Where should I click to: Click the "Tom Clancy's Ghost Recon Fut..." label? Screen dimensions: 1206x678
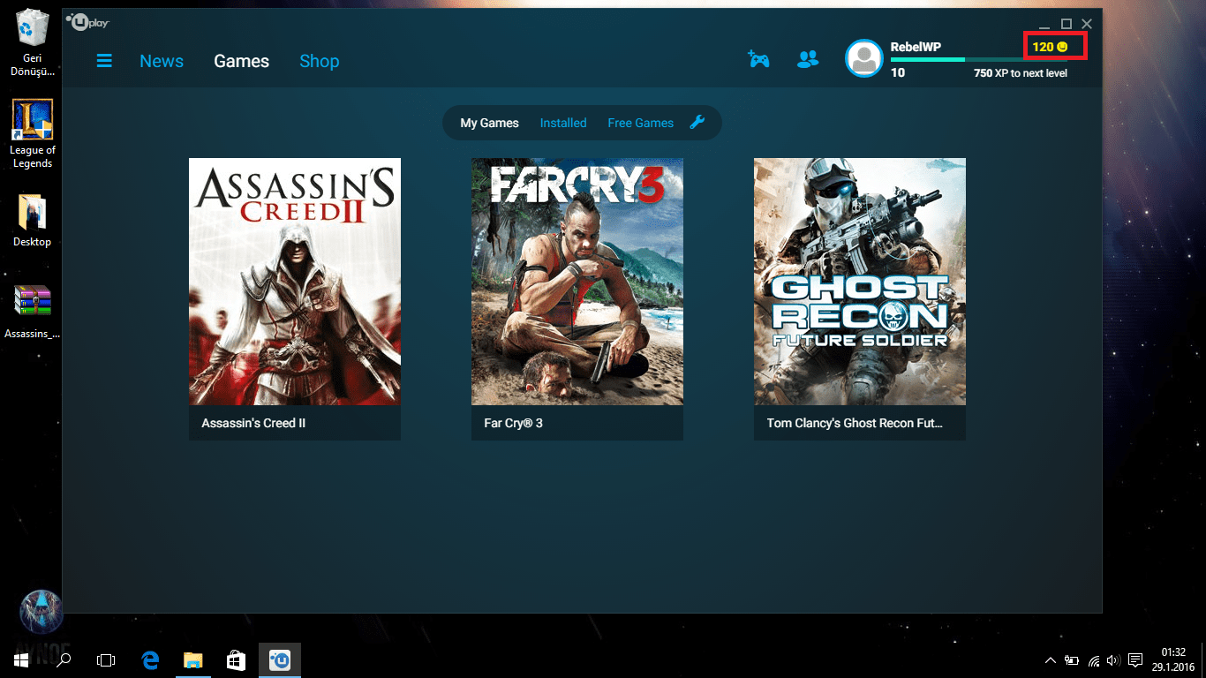point(855,423)
